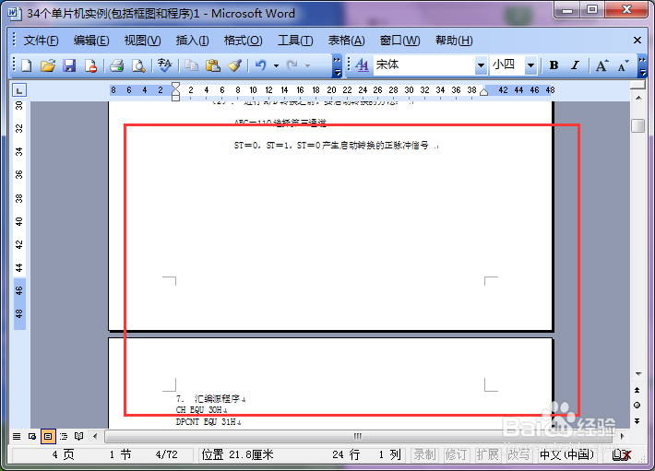Apply italic formatting
The image size is (655, 471).
click(576, 65)
